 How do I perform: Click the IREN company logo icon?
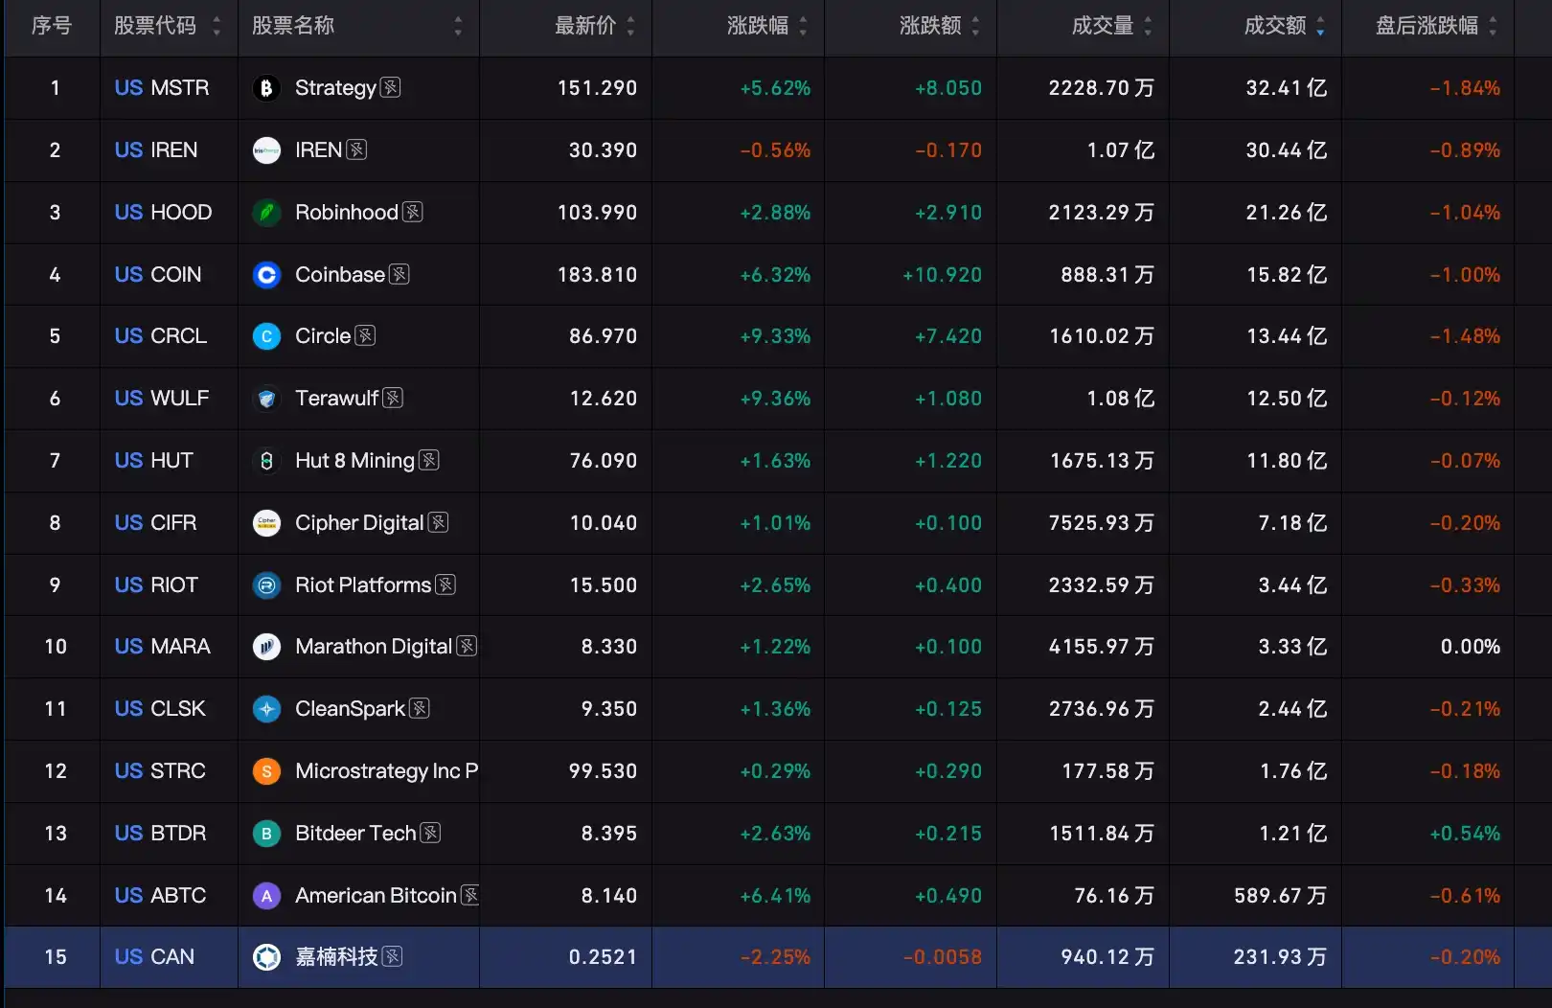[266, 150]
